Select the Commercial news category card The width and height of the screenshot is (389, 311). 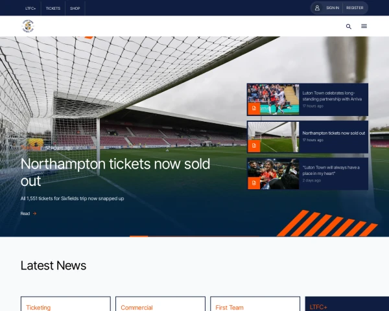click(x=161, y=304)
